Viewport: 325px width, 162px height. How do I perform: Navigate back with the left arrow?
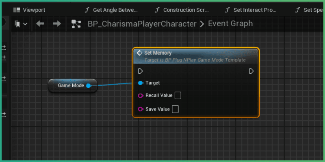[40, 24]
